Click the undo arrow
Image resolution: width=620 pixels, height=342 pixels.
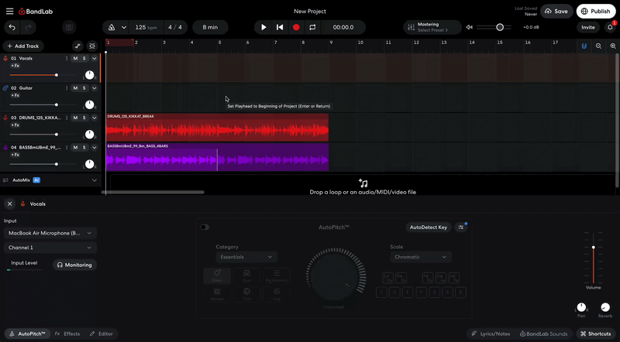pos(12,27)
